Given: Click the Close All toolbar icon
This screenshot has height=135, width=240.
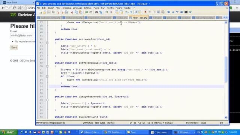Looking at the screenshot, I should (62, 12).
